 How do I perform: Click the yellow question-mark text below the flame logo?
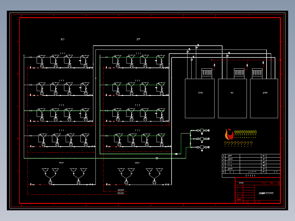click(x=238, y=144)
